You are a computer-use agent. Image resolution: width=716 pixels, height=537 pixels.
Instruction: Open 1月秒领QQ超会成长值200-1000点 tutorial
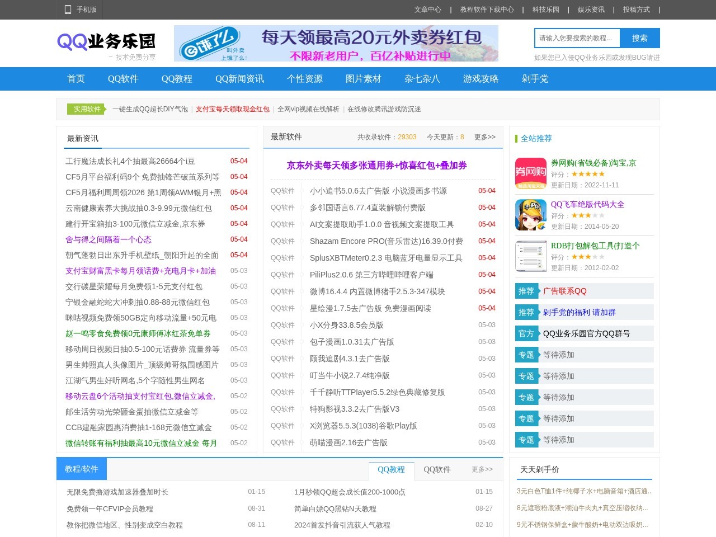[x=350, y=492]
